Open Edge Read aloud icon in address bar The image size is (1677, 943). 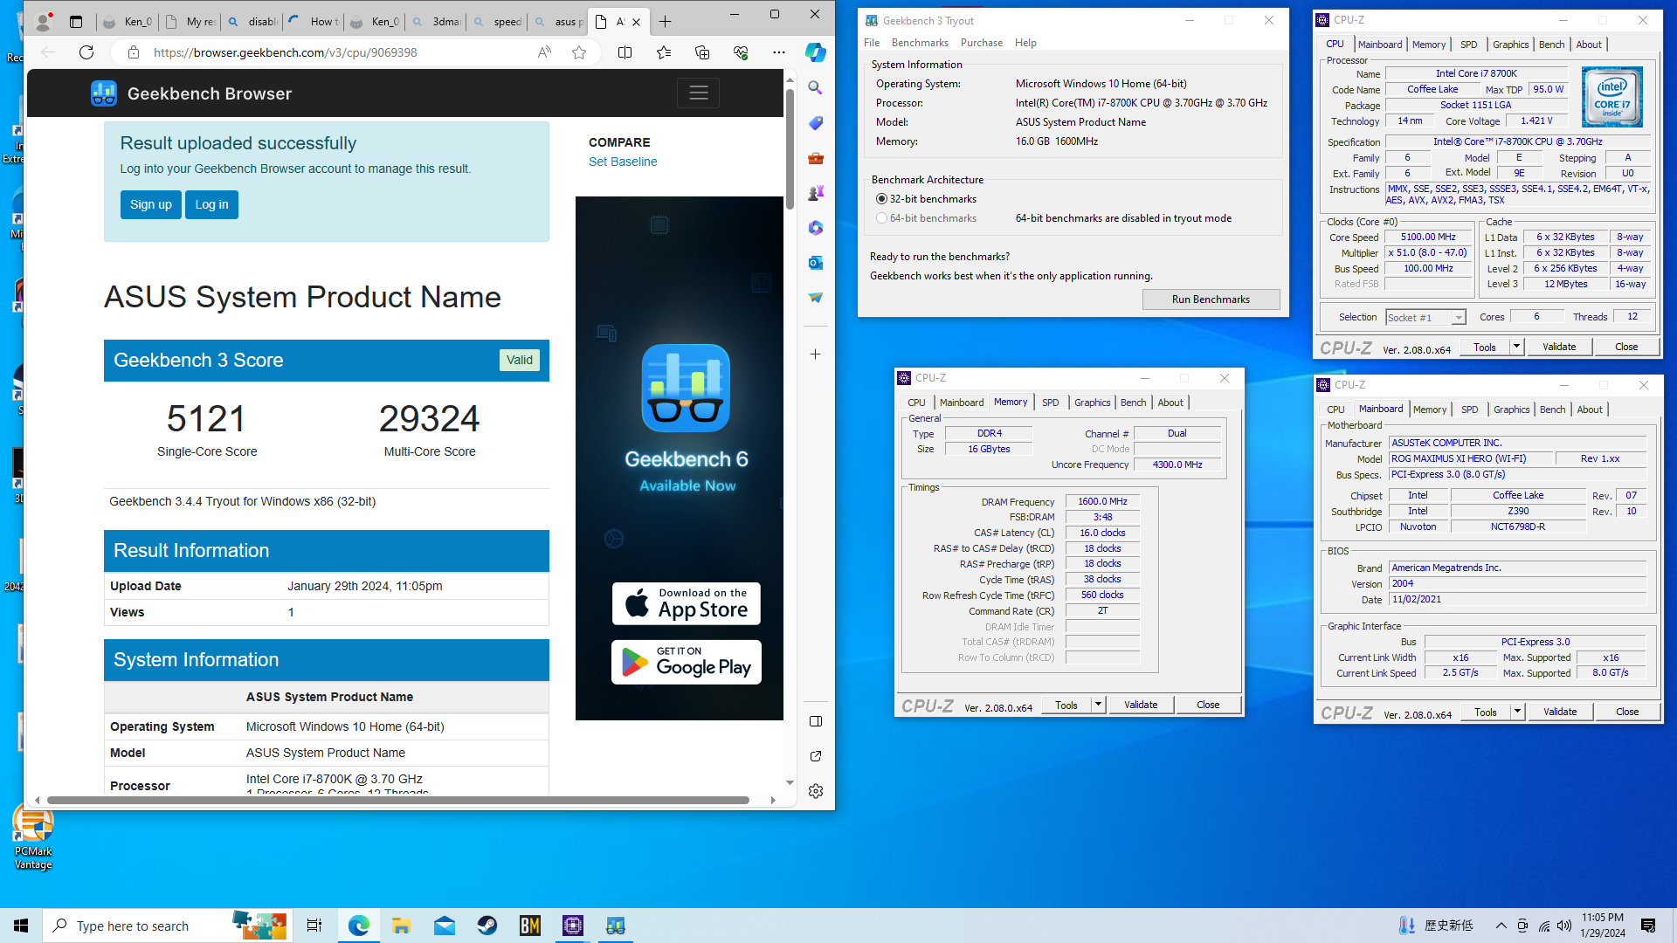tap(544, 52)
